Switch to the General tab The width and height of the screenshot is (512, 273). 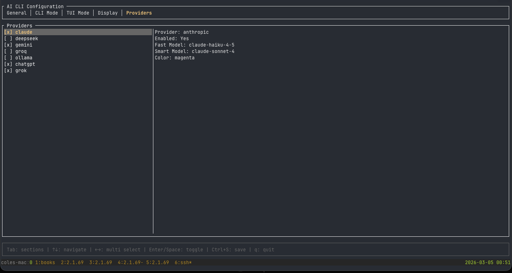coord(16,13)
